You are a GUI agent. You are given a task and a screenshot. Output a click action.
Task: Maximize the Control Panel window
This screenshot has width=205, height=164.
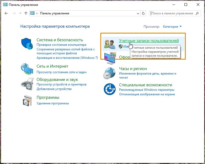pyautogui.click(x=186, y=5)
